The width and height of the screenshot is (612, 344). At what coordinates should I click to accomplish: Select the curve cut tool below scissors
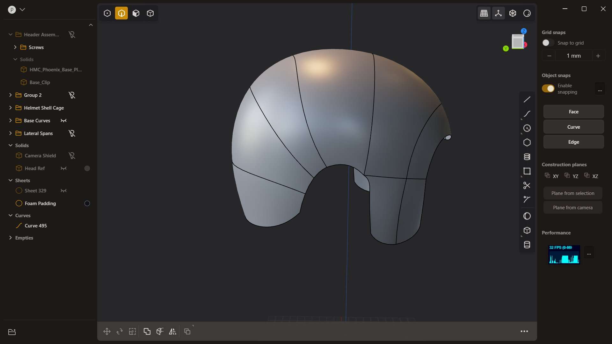(527, 199)
